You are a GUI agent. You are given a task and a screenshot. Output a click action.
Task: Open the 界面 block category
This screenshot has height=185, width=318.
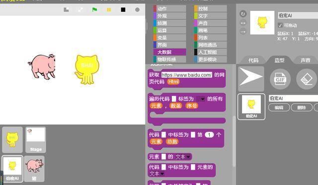tap(170, 45)
